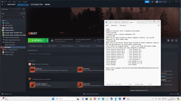Click the Steam announcements megaphone button
This screenshot has width=181, height=101.
[x=147, y=2]
